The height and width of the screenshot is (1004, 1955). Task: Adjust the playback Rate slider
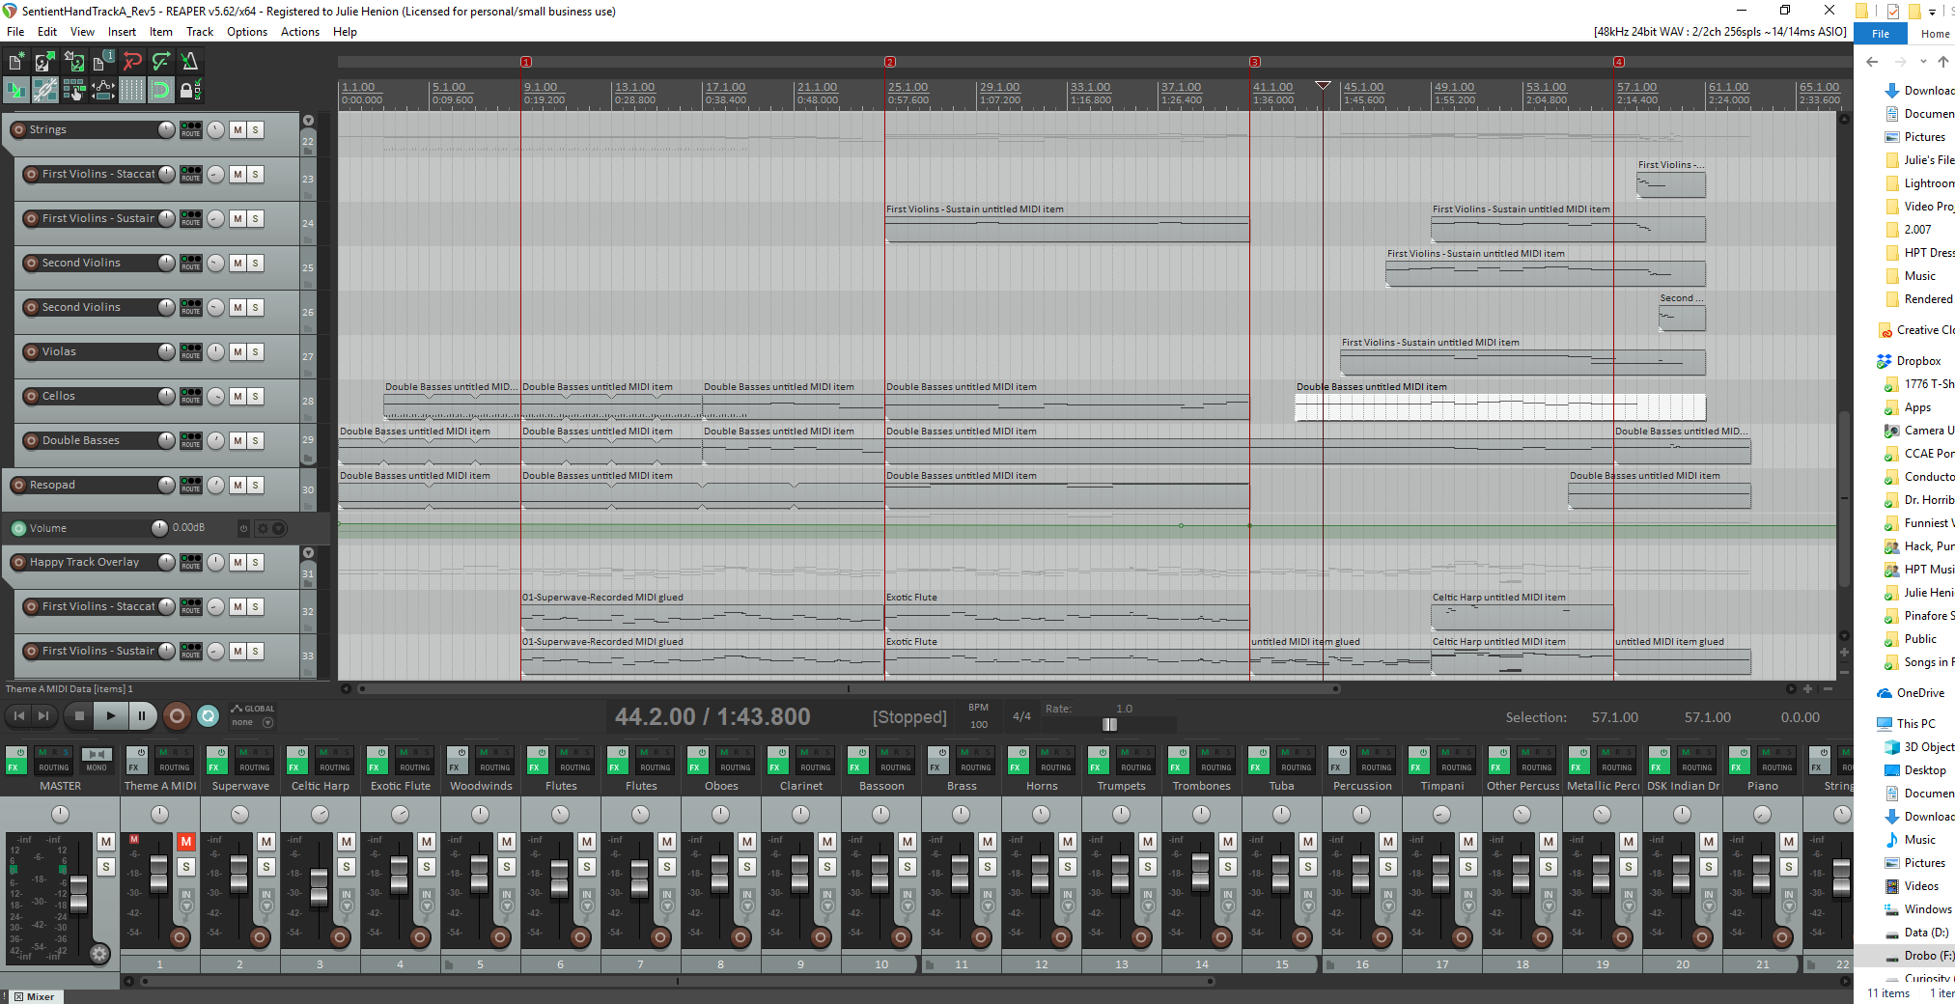pyautogui.click(x=1109, y=724)
